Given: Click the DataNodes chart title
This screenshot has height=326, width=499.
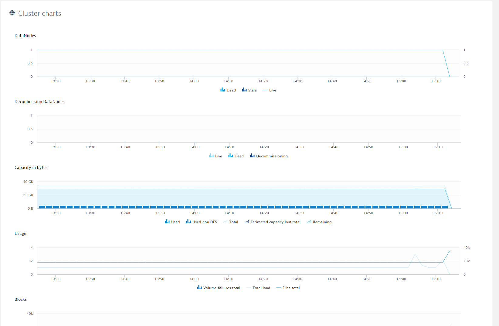Looking at the screenshot, I should [25, 36].
